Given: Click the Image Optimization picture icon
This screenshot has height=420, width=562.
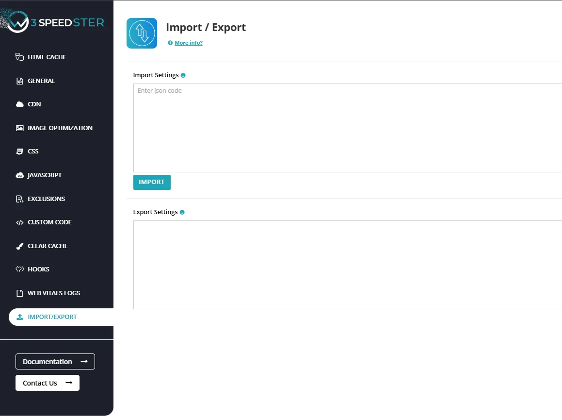Looking at the screenshot, I should 19,128.
